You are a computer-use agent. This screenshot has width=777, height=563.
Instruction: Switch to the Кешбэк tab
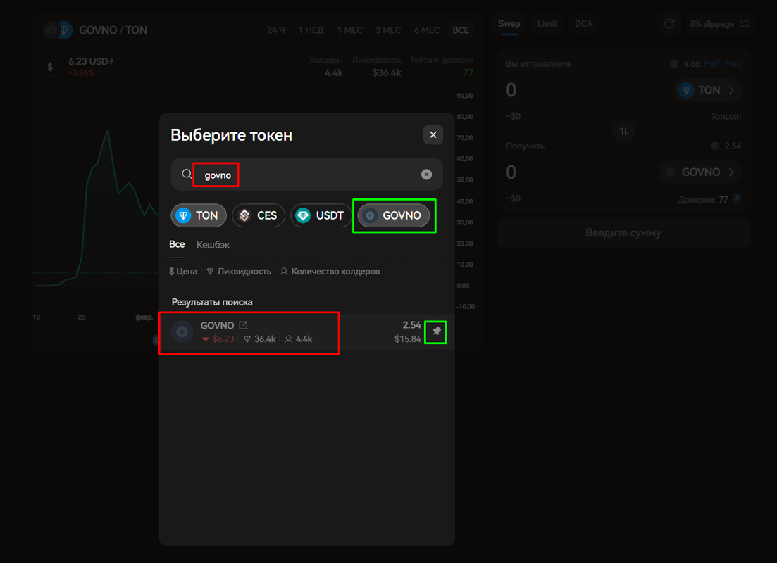(213, 245)
